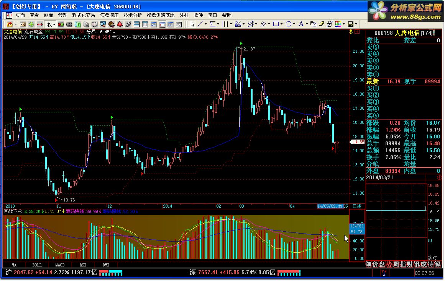445x281 pixels.
Task: Expand dropdown arrow next to circle tool
Action: click(x=294, y=24)
